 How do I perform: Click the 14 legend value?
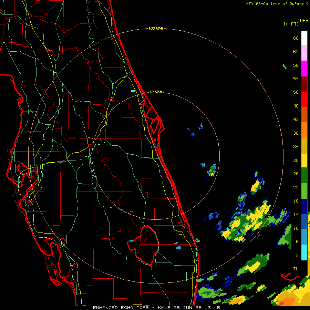[x=296, y=215]
